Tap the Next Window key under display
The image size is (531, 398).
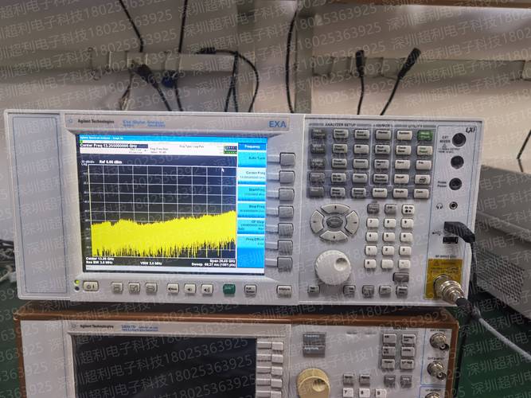point(151,288)
